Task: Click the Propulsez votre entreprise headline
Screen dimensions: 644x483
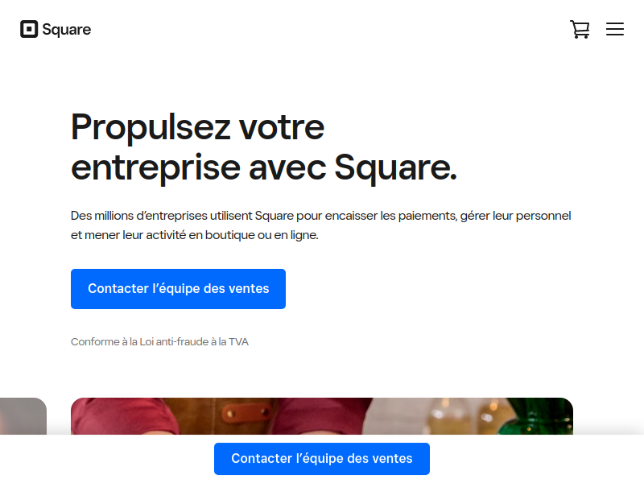Action: 264,147
